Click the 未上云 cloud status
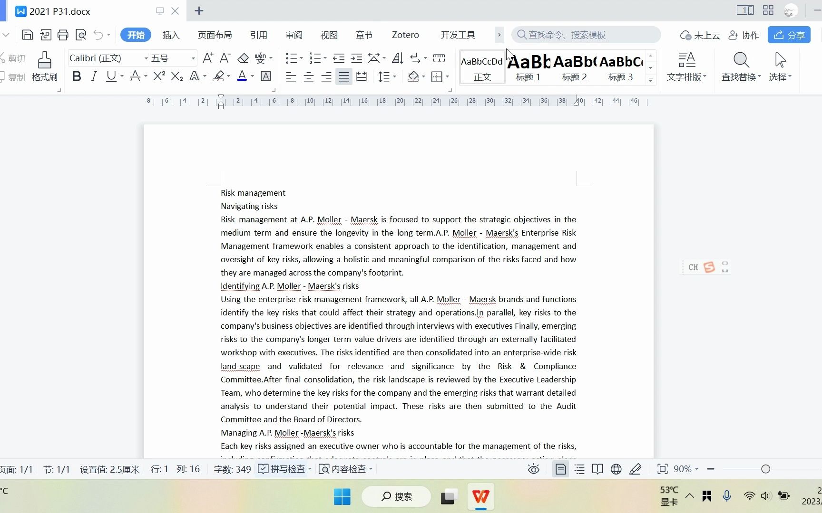Viewport: 822px width, 513px height. pyautogui.click(x=700, y=35)
